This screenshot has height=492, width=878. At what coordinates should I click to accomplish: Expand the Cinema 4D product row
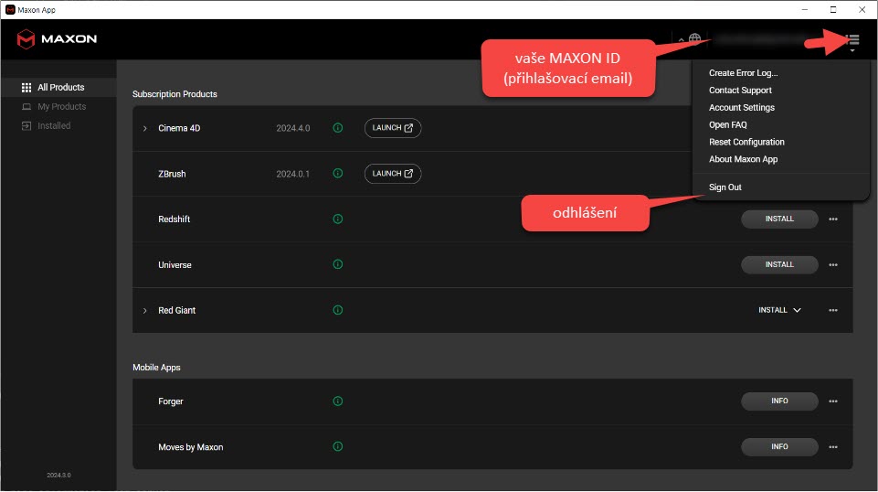(144, 128)
